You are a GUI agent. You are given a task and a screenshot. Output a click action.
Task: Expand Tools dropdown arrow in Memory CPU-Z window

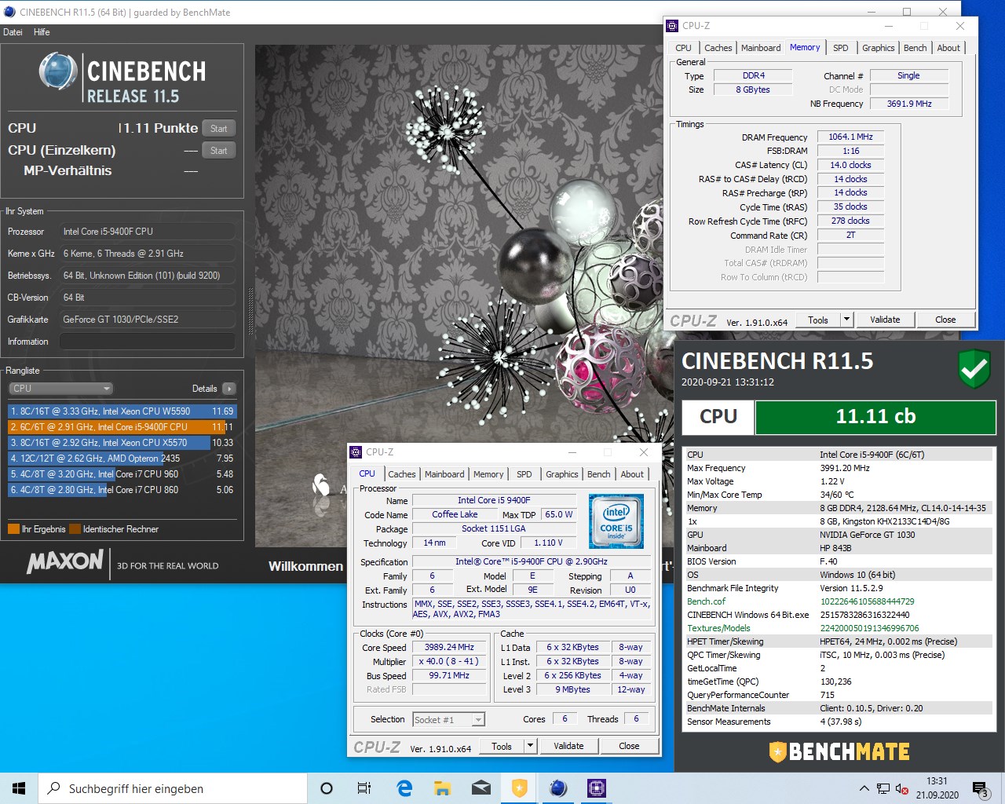846,320
